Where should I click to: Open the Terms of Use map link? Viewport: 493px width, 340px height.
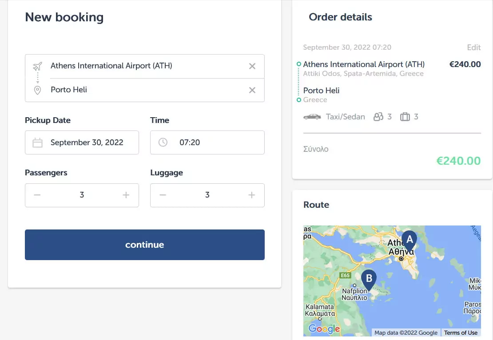tap(461, 332)
